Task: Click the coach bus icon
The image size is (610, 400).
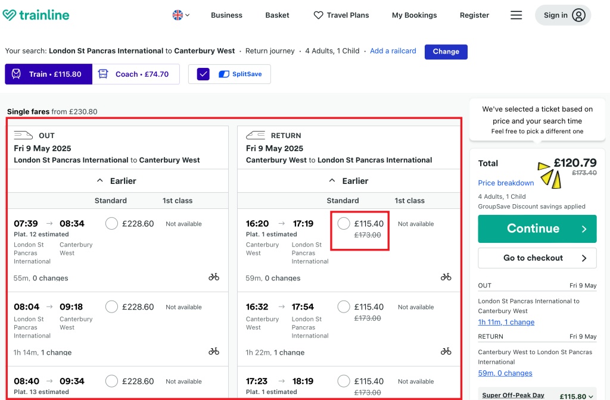Action: 102,74
